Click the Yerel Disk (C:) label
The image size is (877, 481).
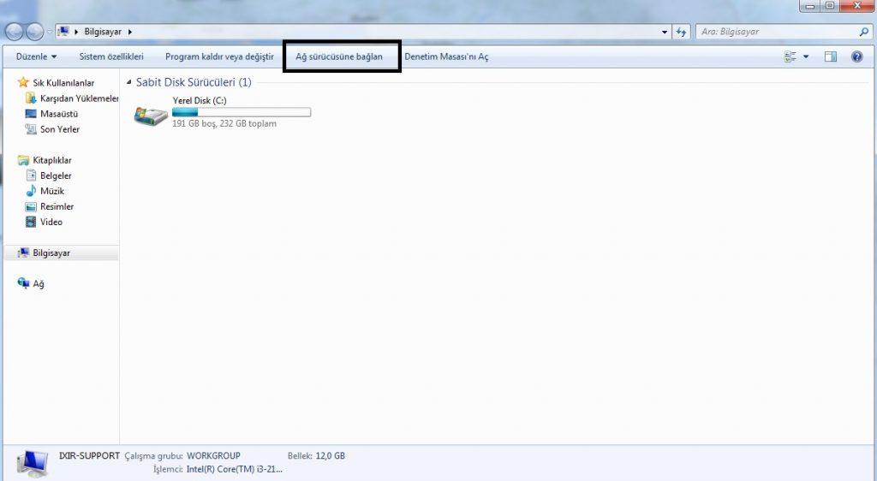(x=200, y=100)
